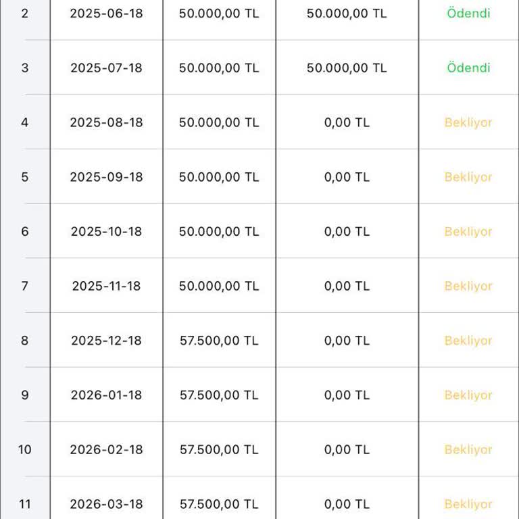Click the 57.500,00 TL amount for 2025-12-18
The image size is (519, 519).
click(x=219, y=341)
